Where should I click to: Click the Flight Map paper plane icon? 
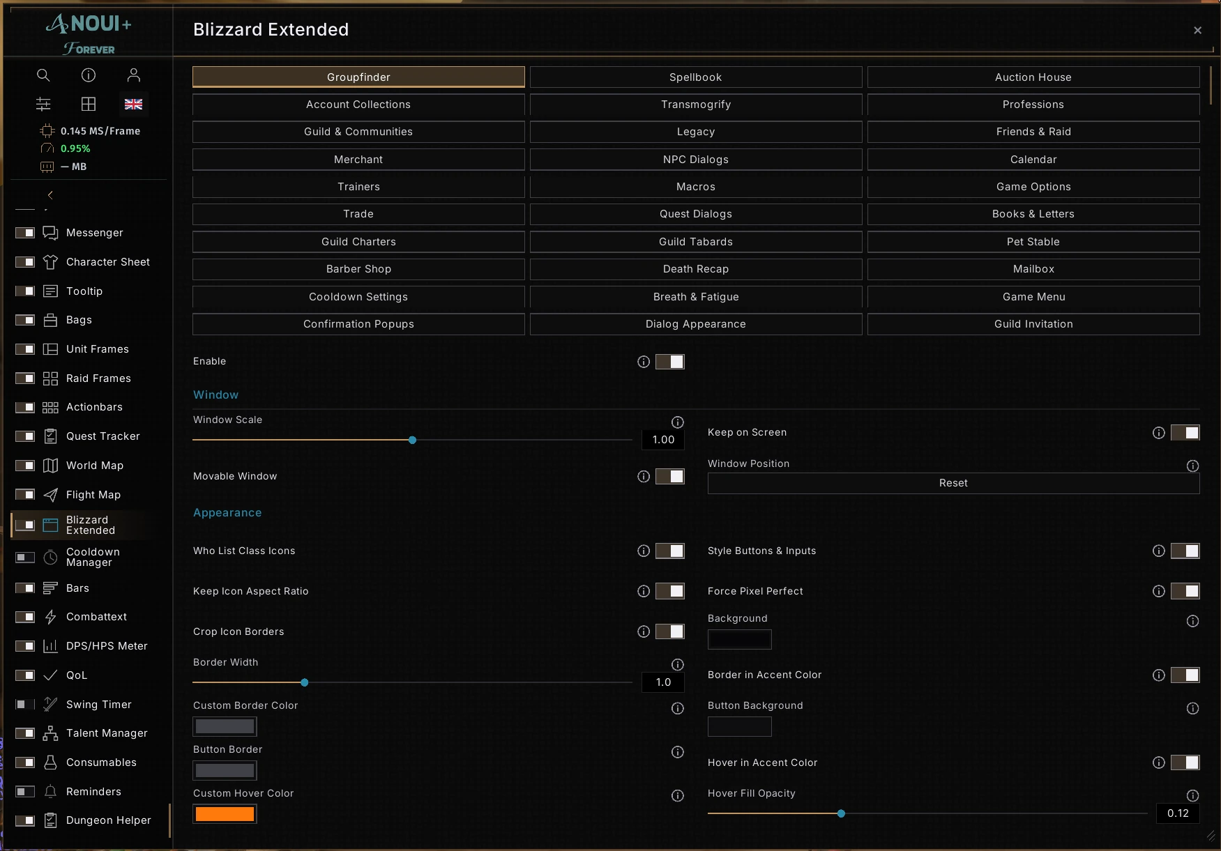coord(50,495)
